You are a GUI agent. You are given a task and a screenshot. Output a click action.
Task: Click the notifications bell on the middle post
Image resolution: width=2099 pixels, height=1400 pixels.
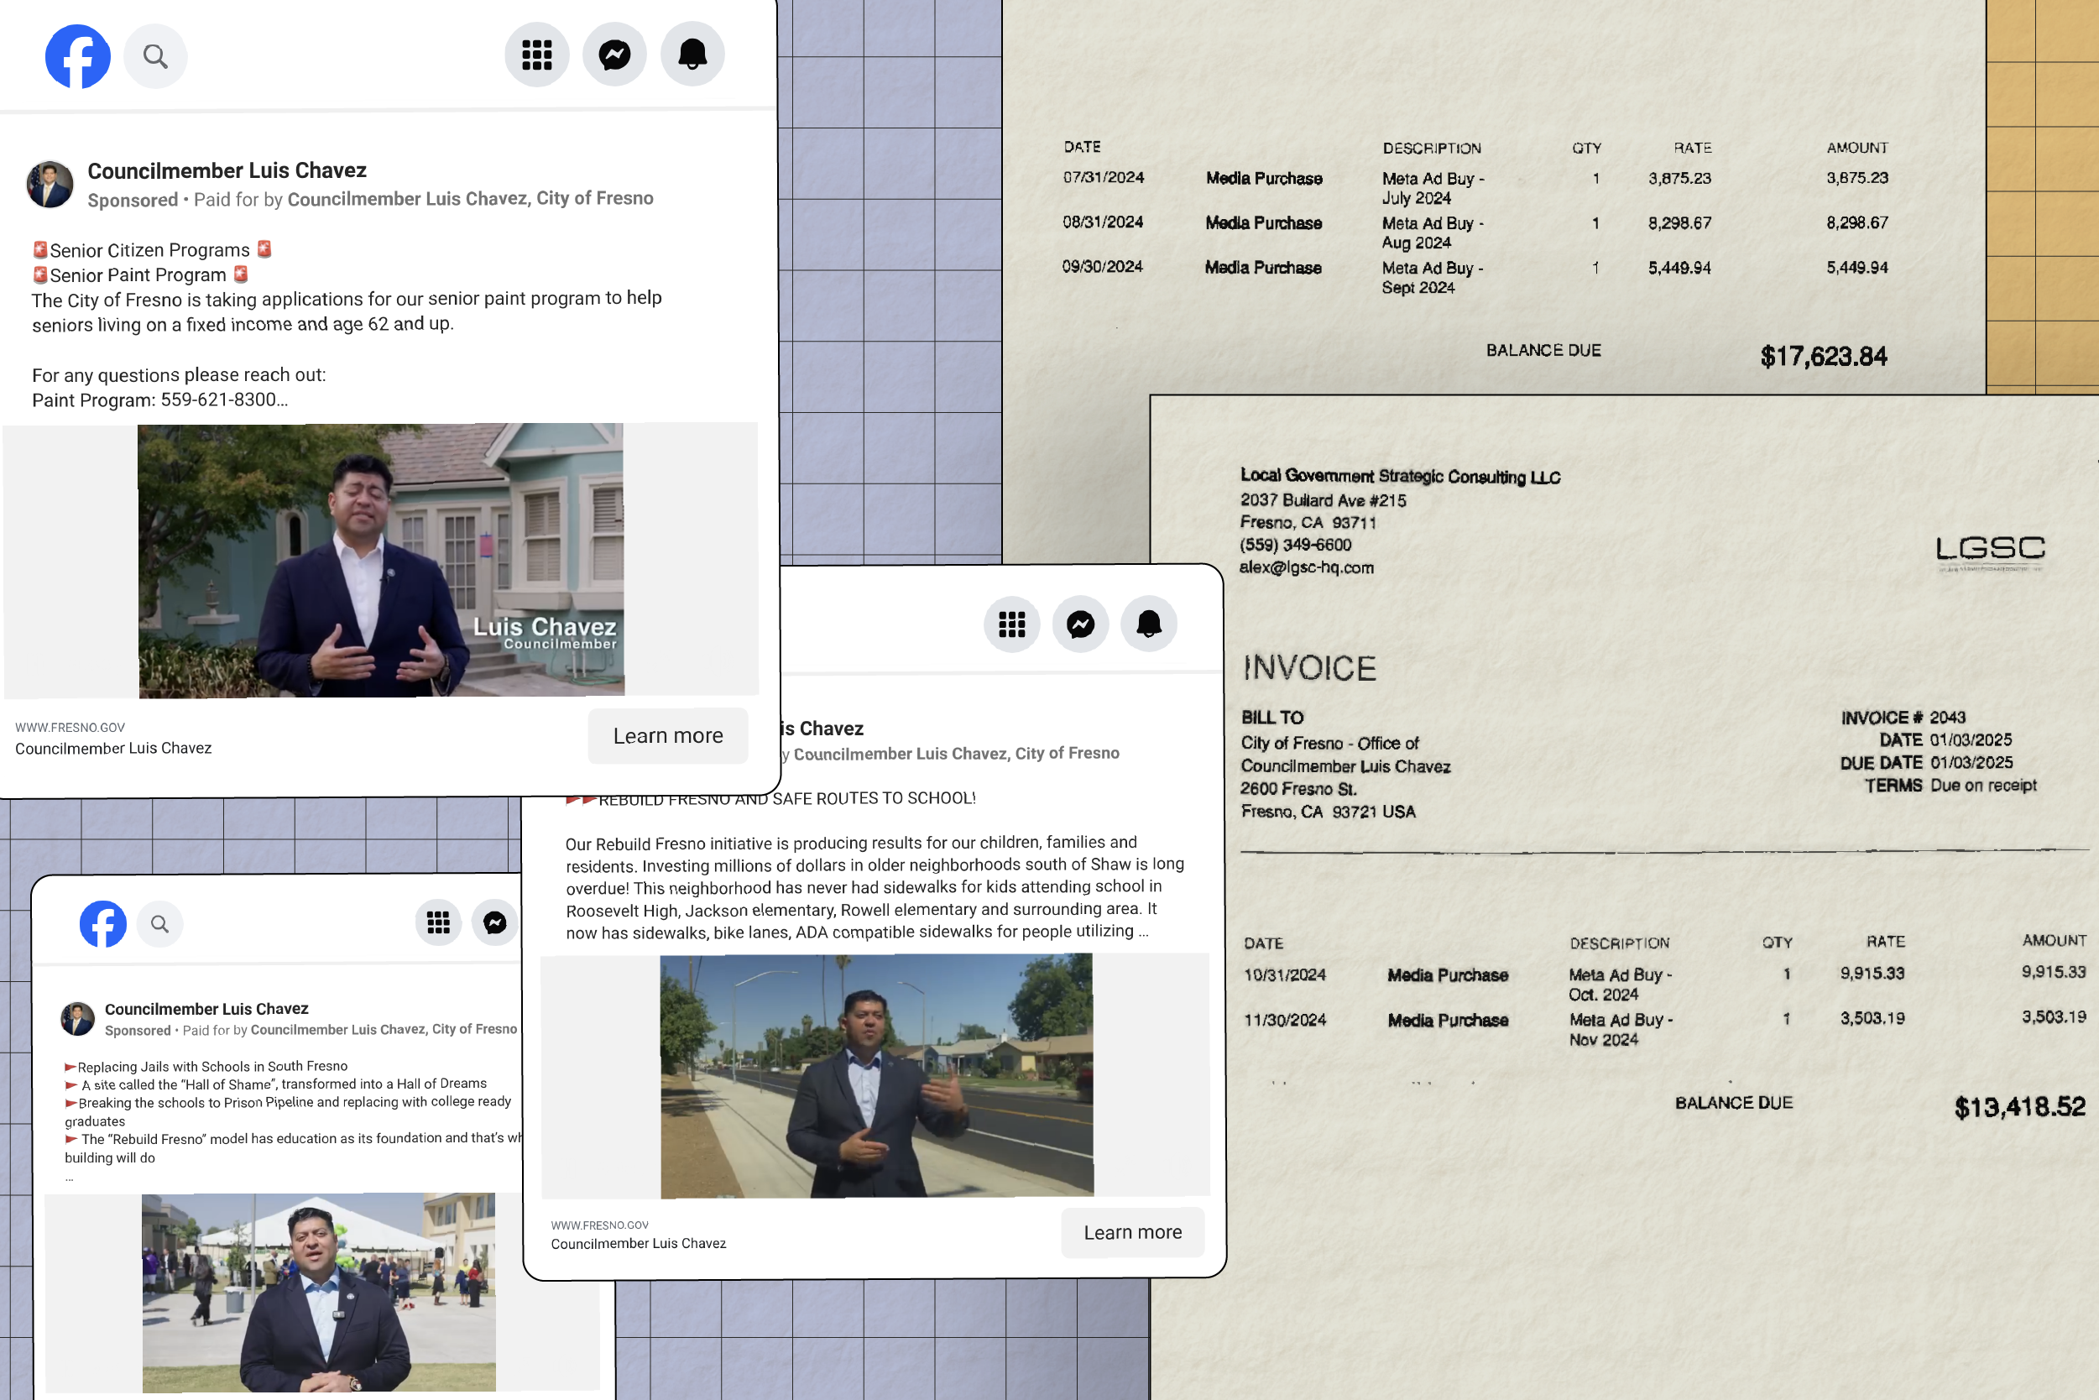click(x=1149, y=624)
